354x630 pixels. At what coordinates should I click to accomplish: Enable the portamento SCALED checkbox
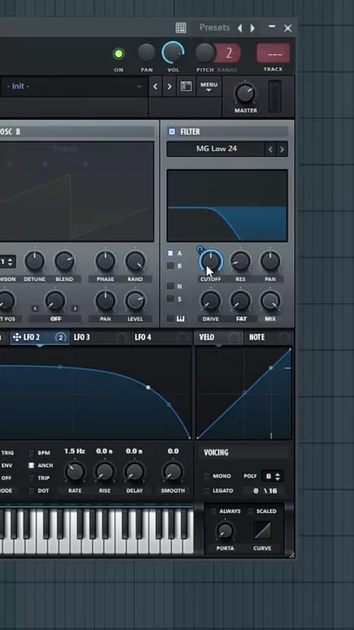coord(250,511)
